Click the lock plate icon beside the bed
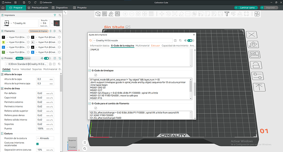This screenshot has height=152, width=283. tap(256, 65)
